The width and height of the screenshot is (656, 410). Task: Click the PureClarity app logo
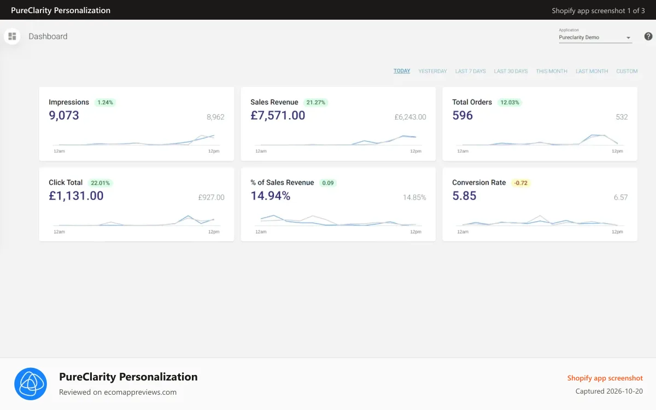(x=31, y=384)
